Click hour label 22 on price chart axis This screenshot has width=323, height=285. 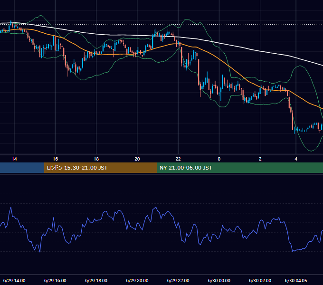click(x=178, y=159)
